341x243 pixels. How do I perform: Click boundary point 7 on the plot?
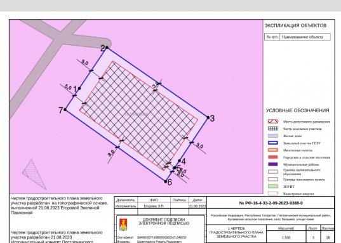tap(65, 110)
